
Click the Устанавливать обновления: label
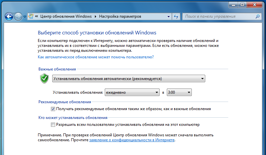tap(78, 92)
